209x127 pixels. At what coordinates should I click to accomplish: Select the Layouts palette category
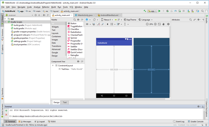point(55,33)
